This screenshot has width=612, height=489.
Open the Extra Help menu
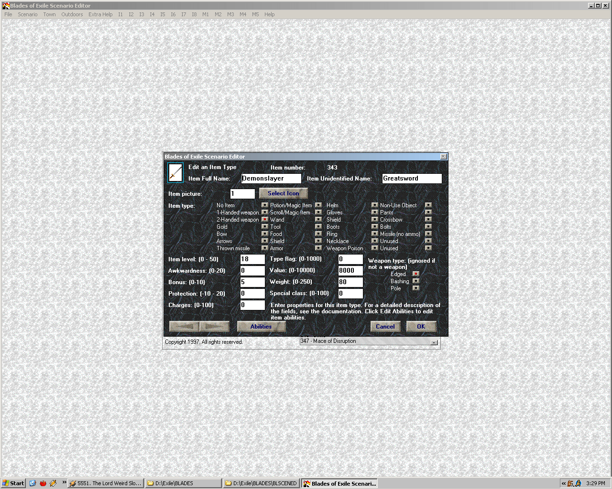100,14
